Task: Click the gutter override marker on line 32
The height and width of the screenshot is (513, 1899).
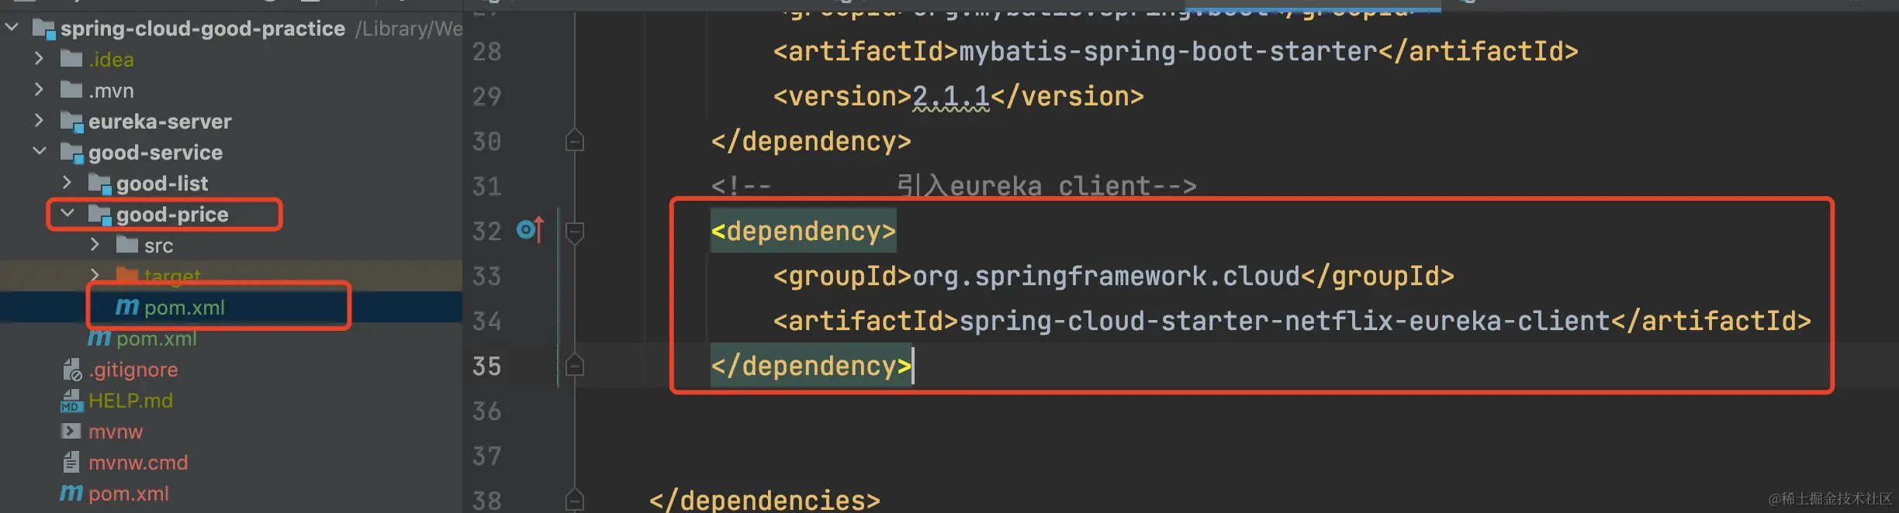Action: [531, 230]
